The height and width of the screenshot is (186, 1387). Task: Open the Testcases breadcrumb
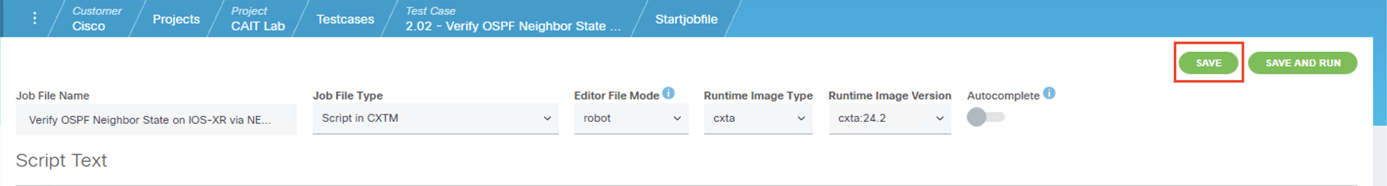[x=345, y=19]
